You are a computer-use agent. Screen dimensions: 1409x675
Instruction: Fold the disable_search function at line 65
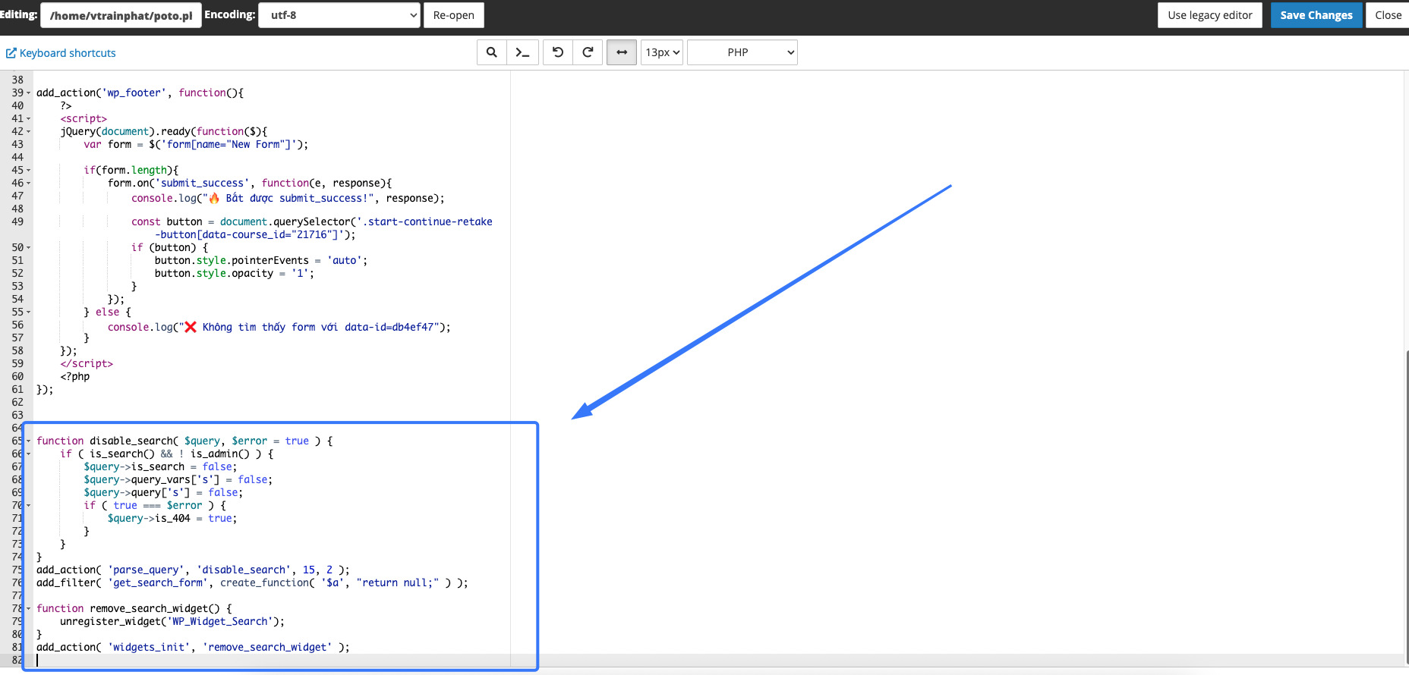(29, 441)
